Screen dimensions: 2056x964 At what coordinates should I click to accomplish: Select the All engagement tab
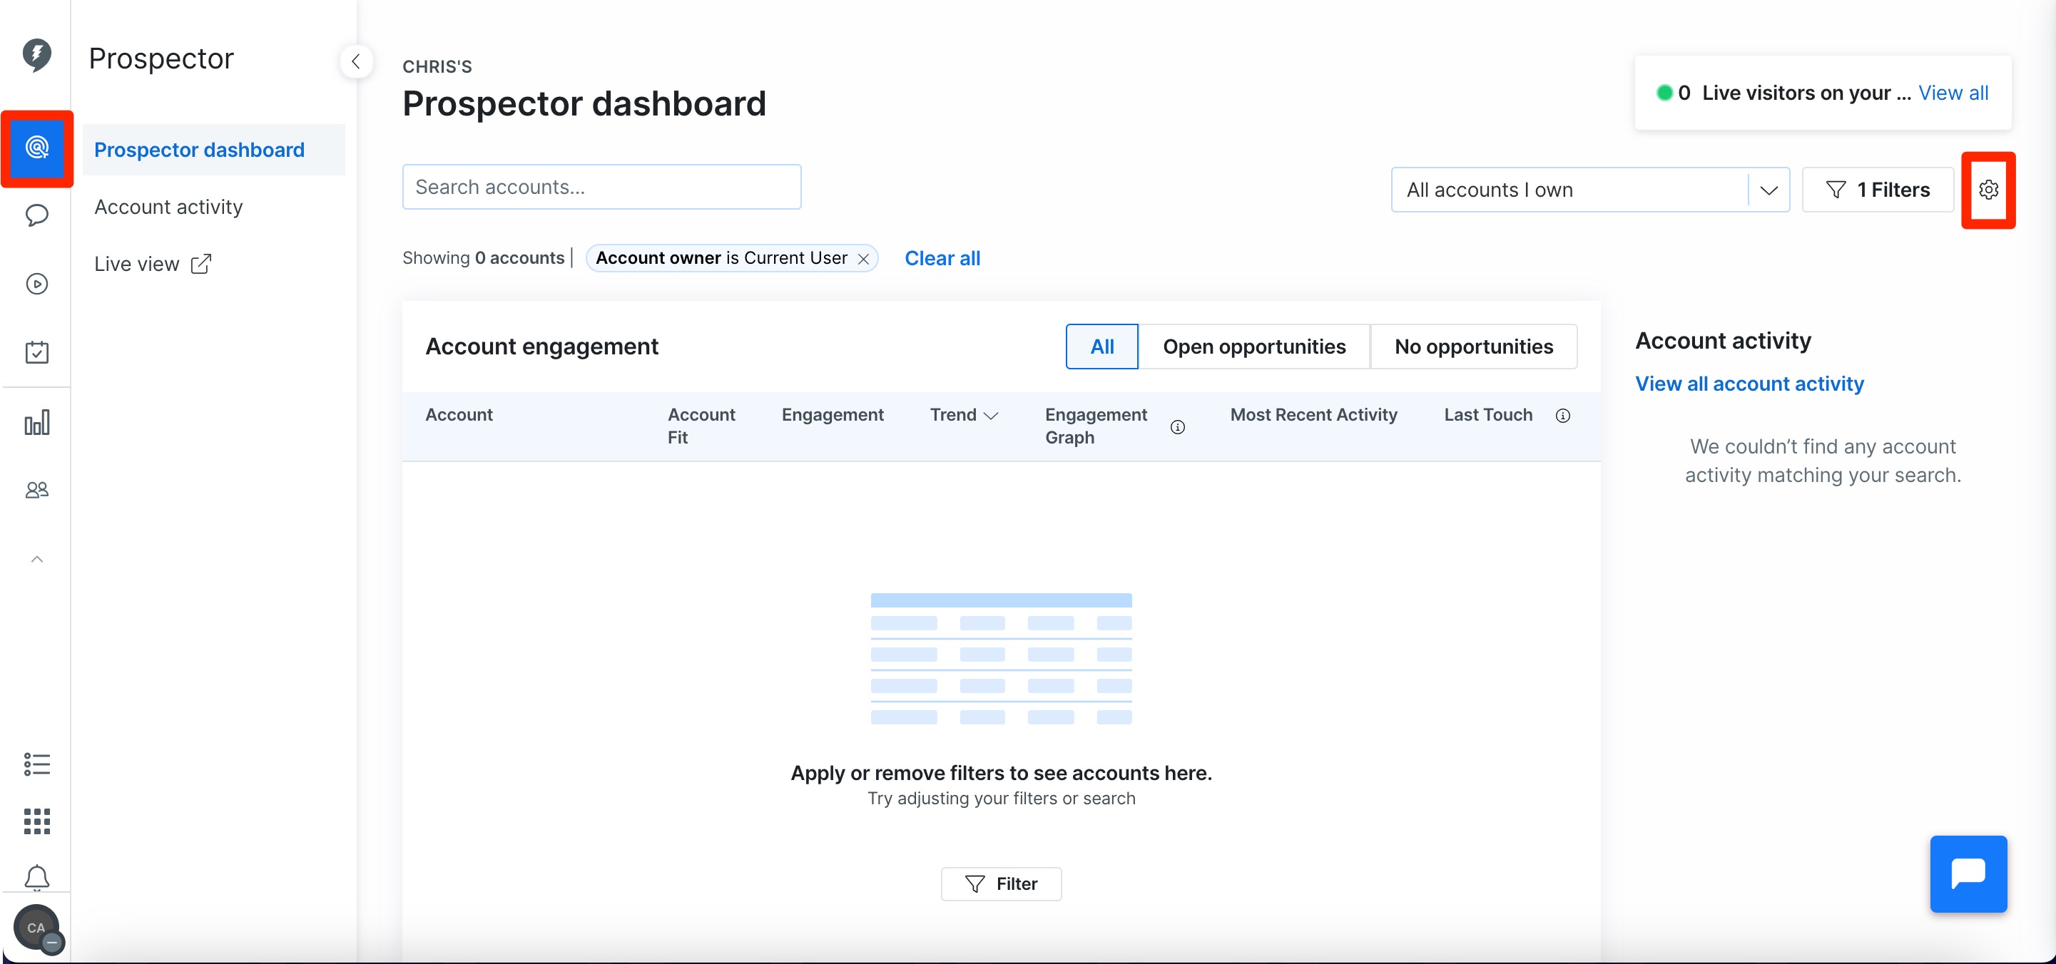click(1102, 347)
